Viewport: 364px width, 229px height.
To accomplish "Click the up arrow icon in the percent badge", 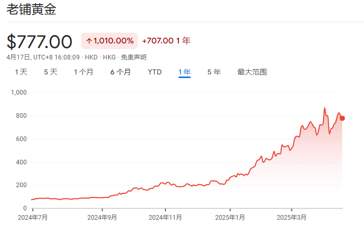I will tap(89, 41).
